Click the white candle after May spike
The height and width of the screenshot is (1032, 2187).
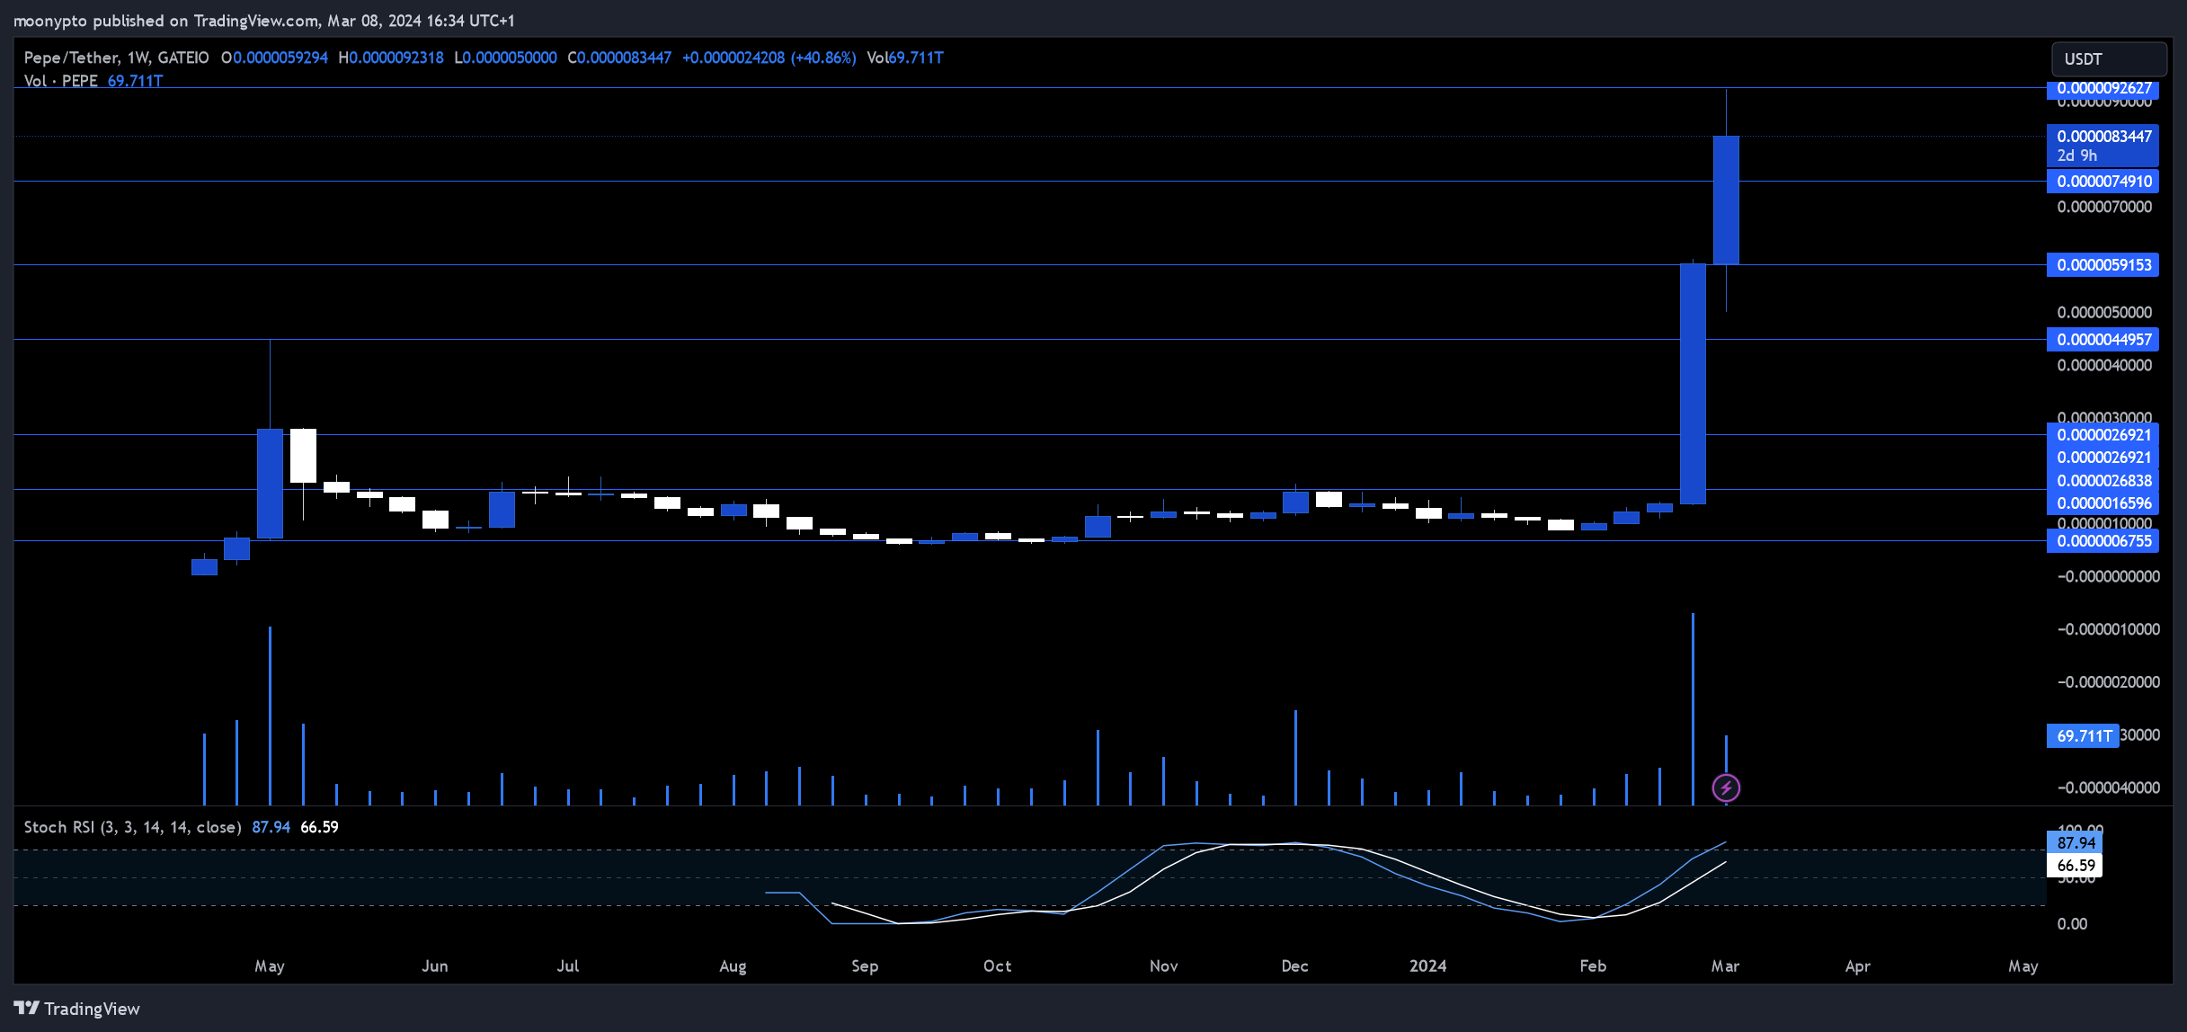click(303, 456)
